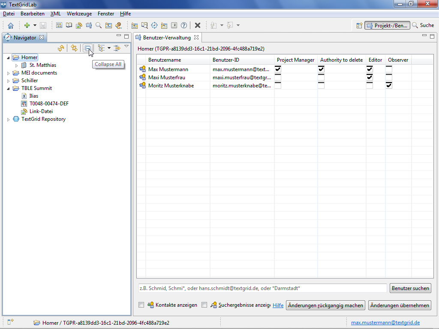Open the Werkzeuge menu
Screen dimensions: 439x329
(x=79, y=14)
